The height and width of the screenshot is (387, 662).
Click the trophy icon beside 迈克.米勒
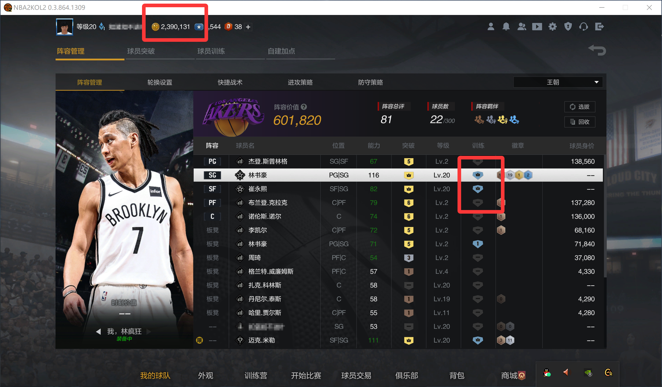(240, 340)
